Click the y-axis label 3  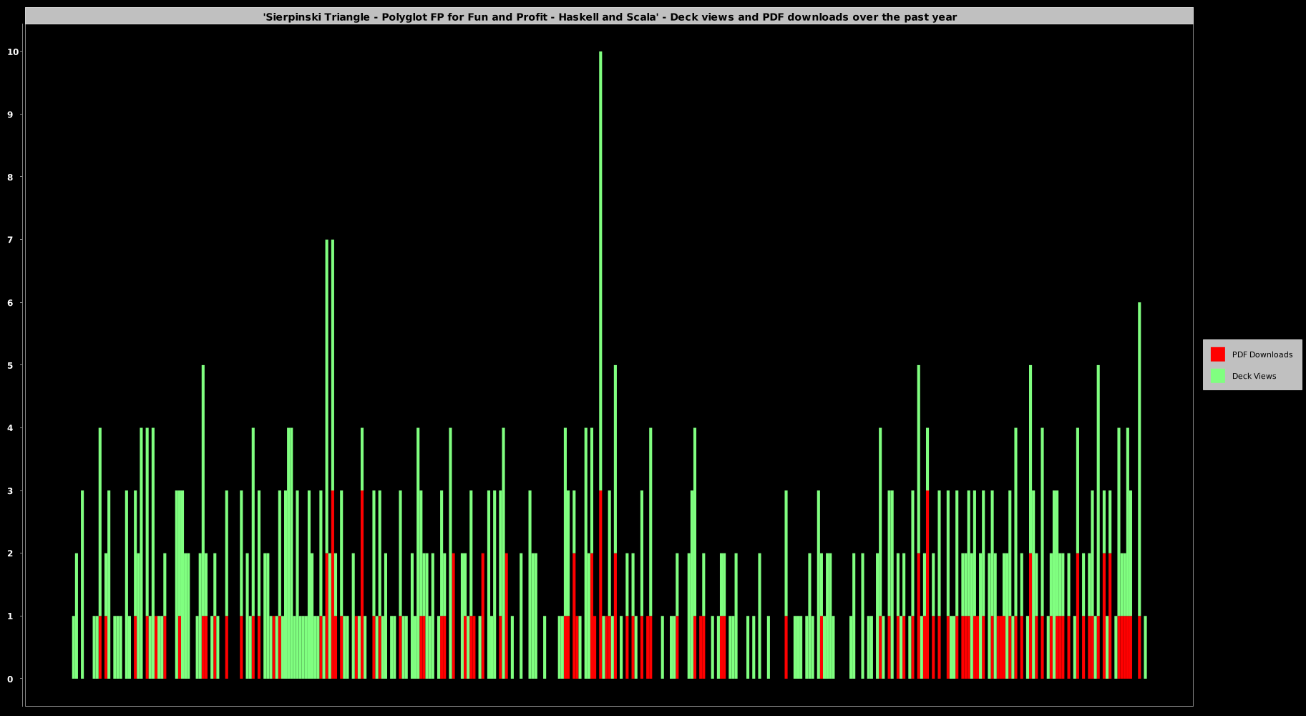click(11, 490)
